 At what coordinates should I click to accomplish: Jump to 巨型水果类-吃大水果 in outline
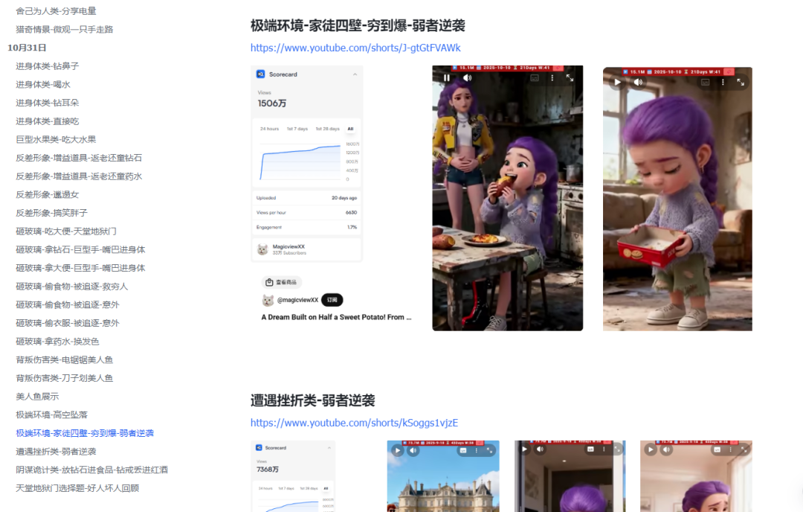[x=56, y=139]
